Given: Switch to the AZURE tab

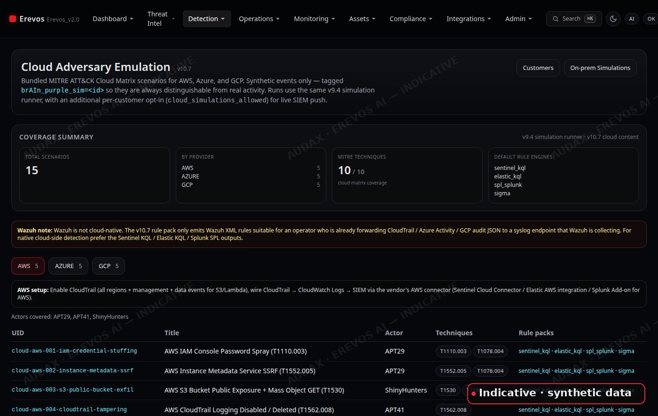Looking at the screenshot, I should (x=69, y=266).
